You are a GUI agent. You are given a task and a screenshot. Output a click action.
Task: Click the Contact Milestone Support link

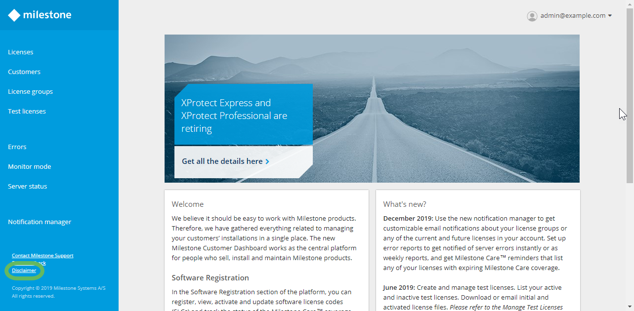pyautogui.click(x=42, y=256)
